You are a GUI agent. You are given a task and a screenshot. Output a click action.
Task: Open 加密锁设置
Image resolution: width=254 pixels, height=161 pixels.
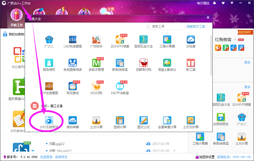(205, 157)
